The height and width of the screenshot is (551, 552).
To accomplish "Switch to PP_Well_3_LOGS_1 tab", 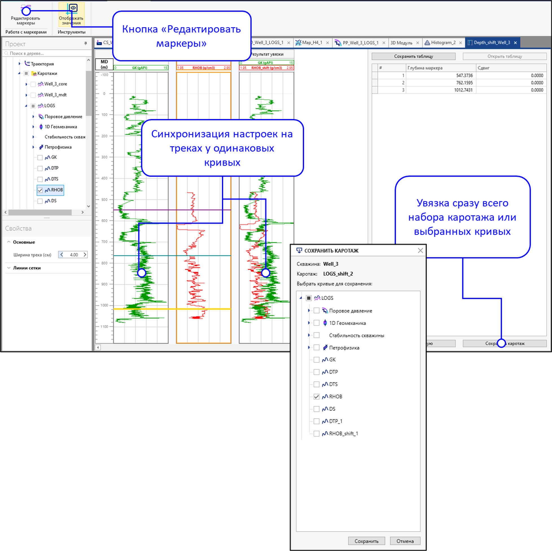I will tap(361, 43).
